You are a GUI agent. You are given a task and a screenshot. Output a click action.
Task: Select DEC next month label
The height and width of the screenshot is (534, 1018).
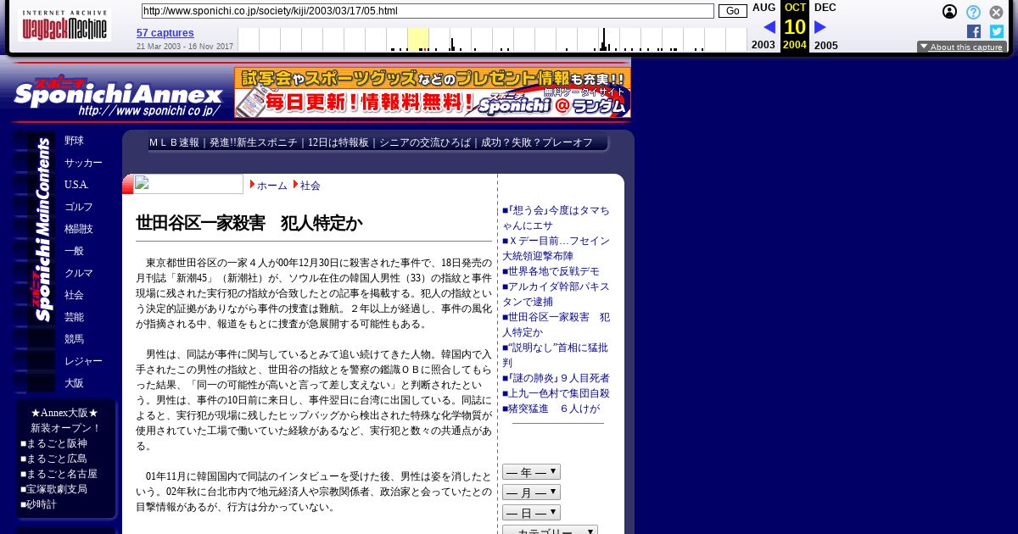coord(825,8)
